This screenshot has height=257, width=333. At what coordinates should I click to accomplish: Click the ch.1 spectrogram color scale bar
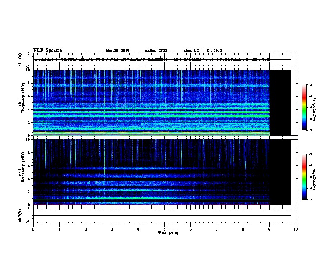304,108
